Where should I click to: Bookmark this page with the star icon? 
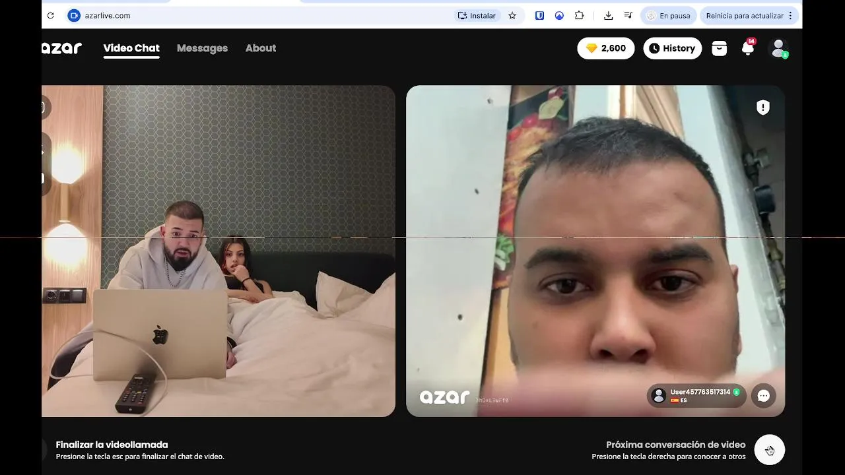(512, 15)
